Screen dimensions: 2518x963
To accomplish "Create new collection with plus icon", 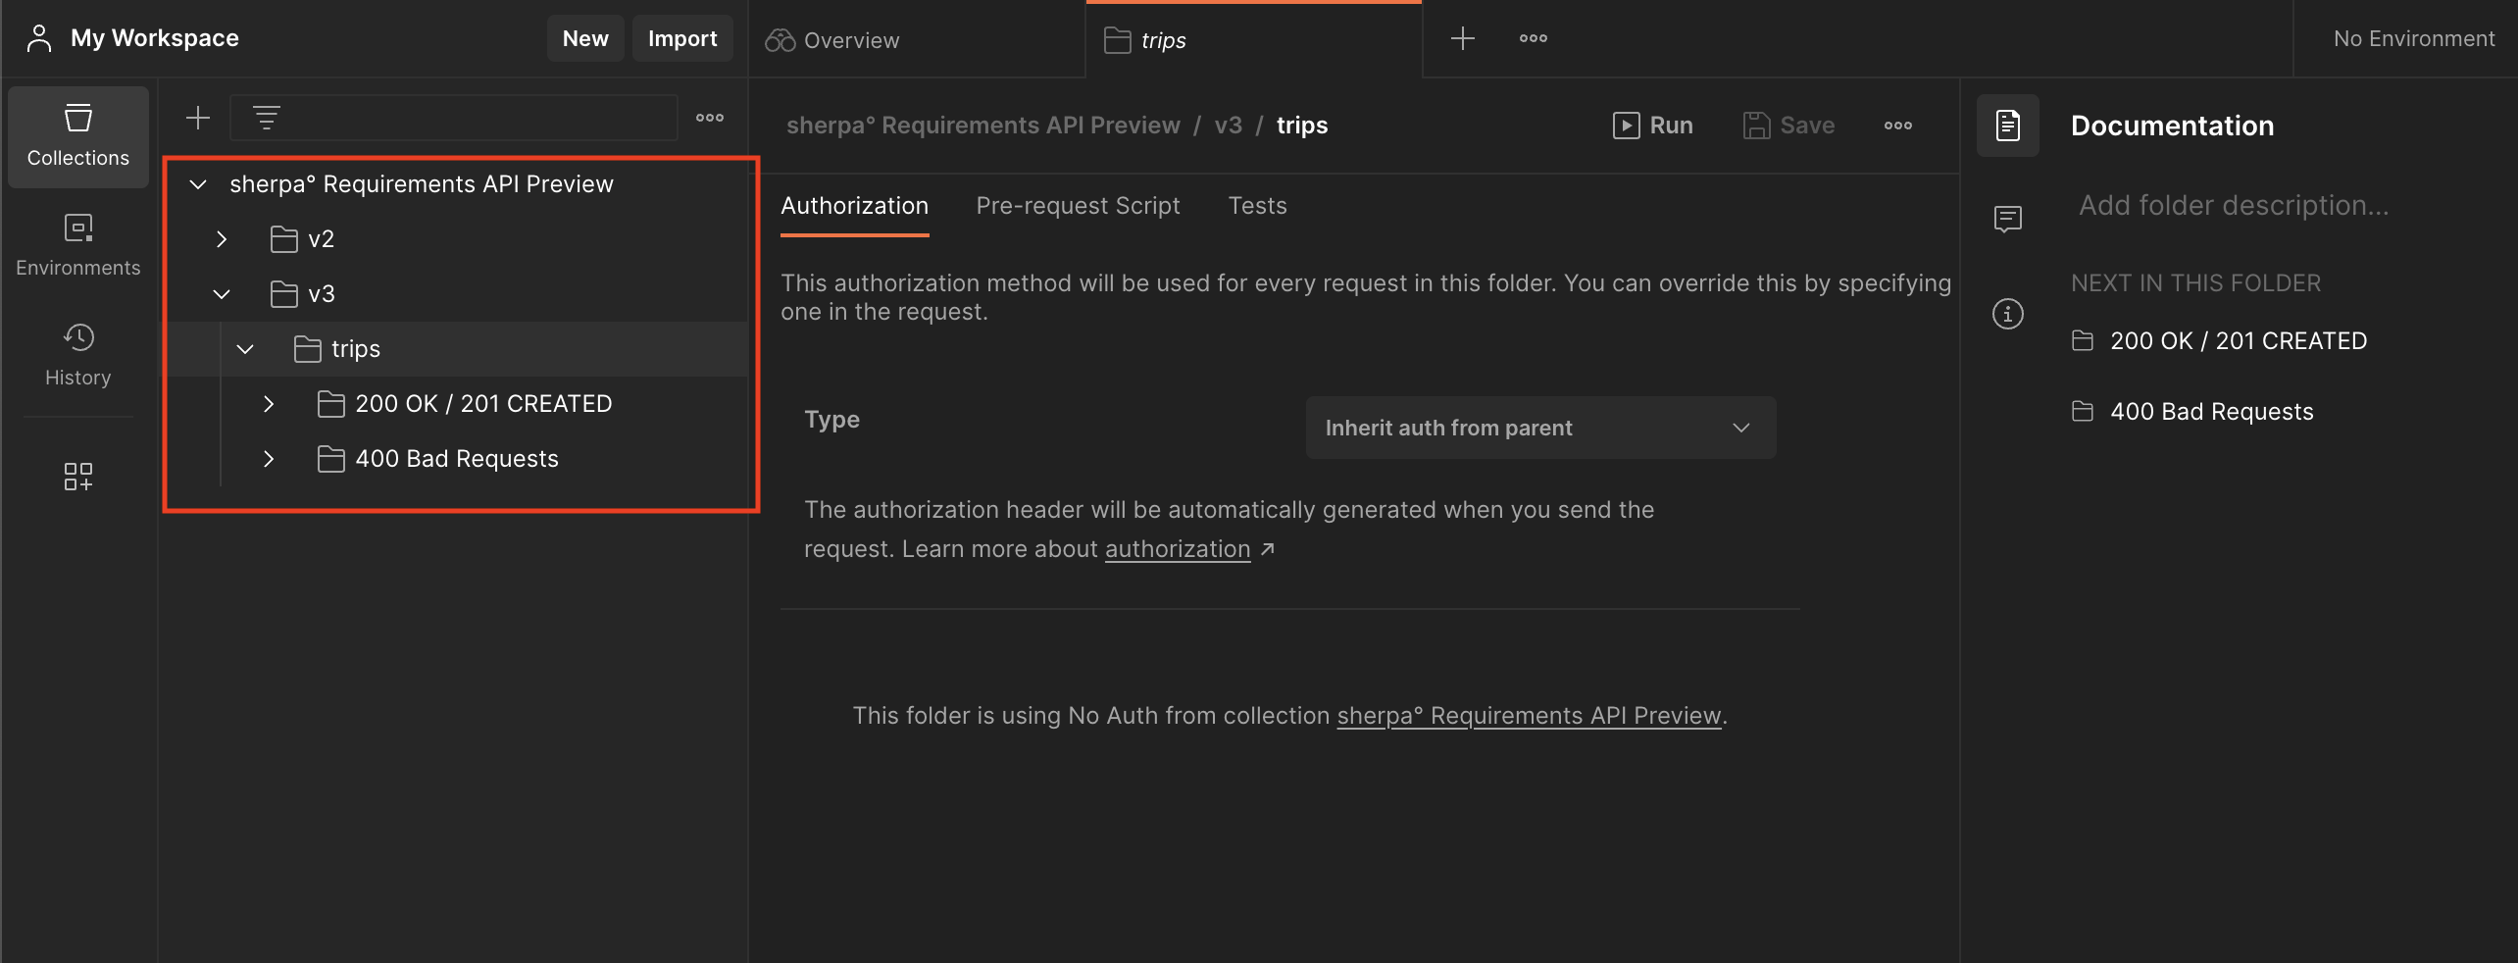I will [198, 118].
